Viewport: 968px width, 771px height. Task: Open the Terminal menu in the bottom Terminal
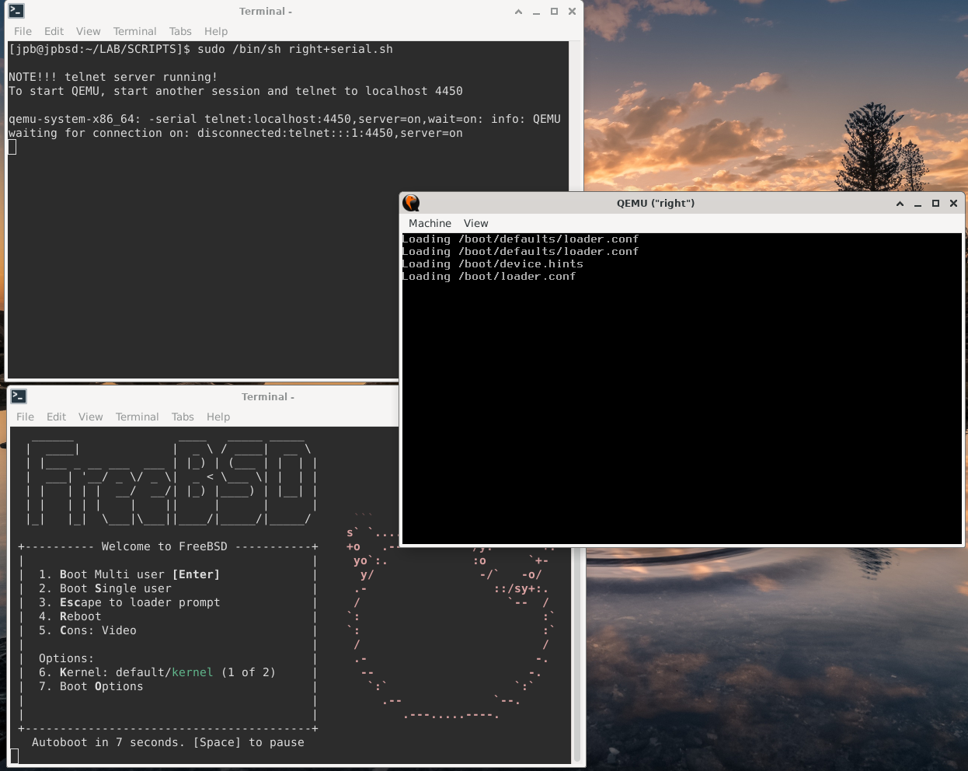138,417
